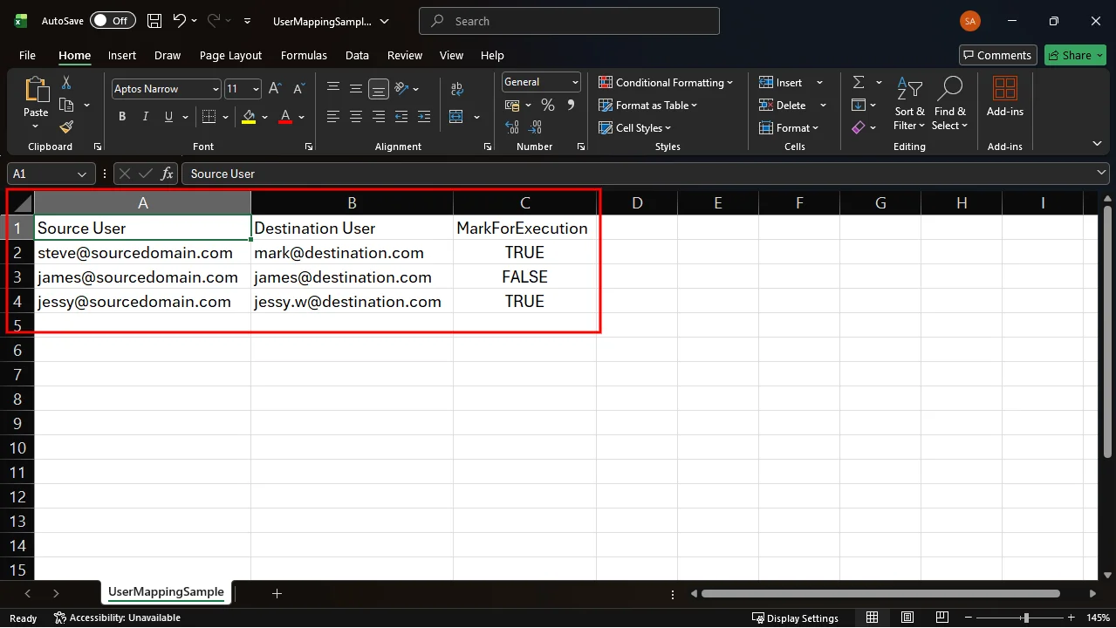Open Sort & Filter options
1116x628 pixels.
coord(910,104)
